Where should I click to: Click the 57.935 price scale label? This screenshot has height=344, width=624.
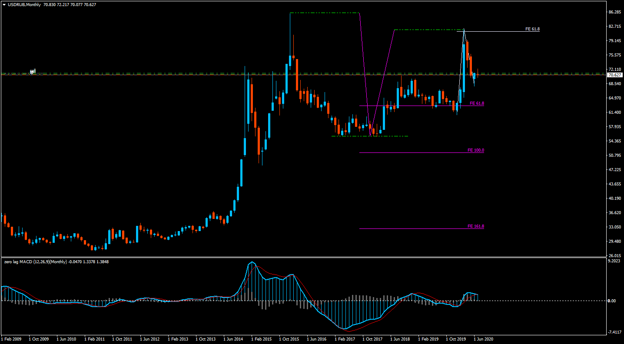[x=614, y=127]
